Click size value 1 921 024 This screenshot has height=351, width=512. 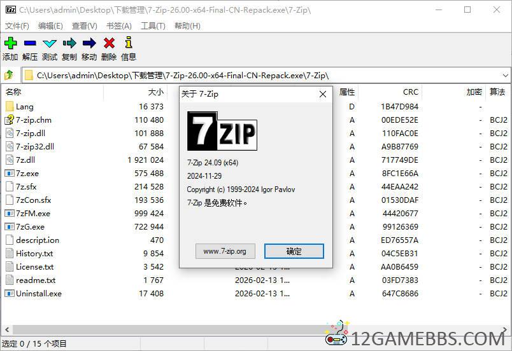pos(145,160)
